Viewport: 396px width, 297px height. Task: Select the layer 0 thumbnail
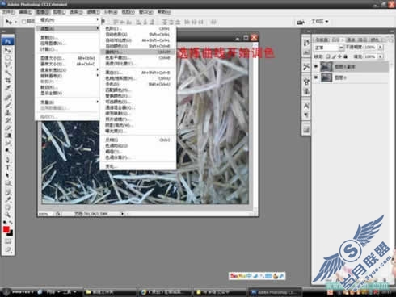click(x=326, y=77)
